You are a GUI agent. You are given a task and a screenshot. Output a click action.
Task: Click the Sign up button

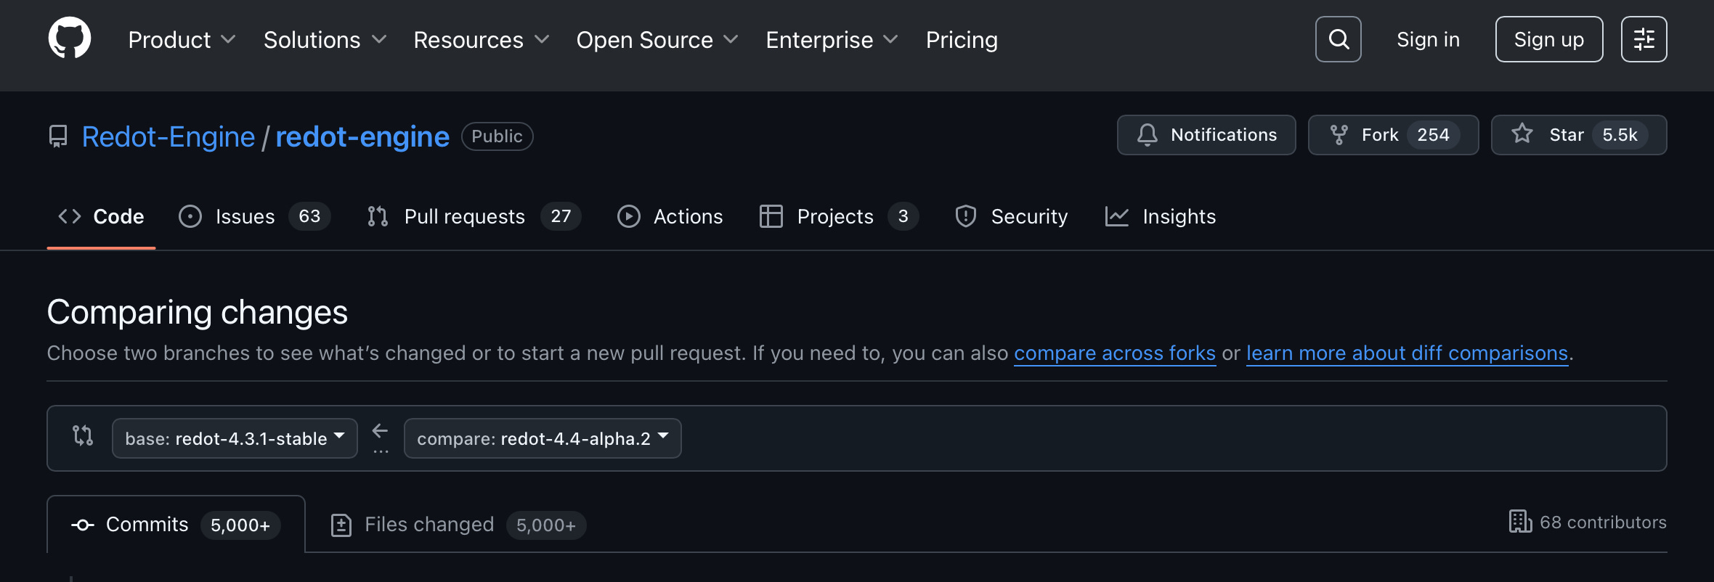click(x=1548, y=39)
